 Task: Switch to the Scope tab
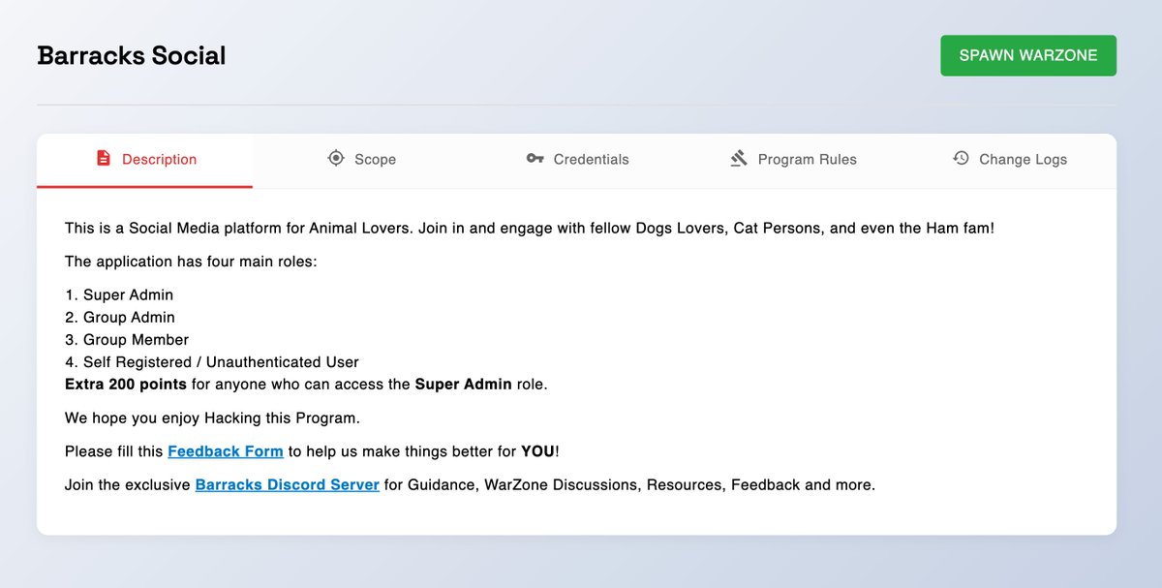pyautogui.click(x=361, y=159)
